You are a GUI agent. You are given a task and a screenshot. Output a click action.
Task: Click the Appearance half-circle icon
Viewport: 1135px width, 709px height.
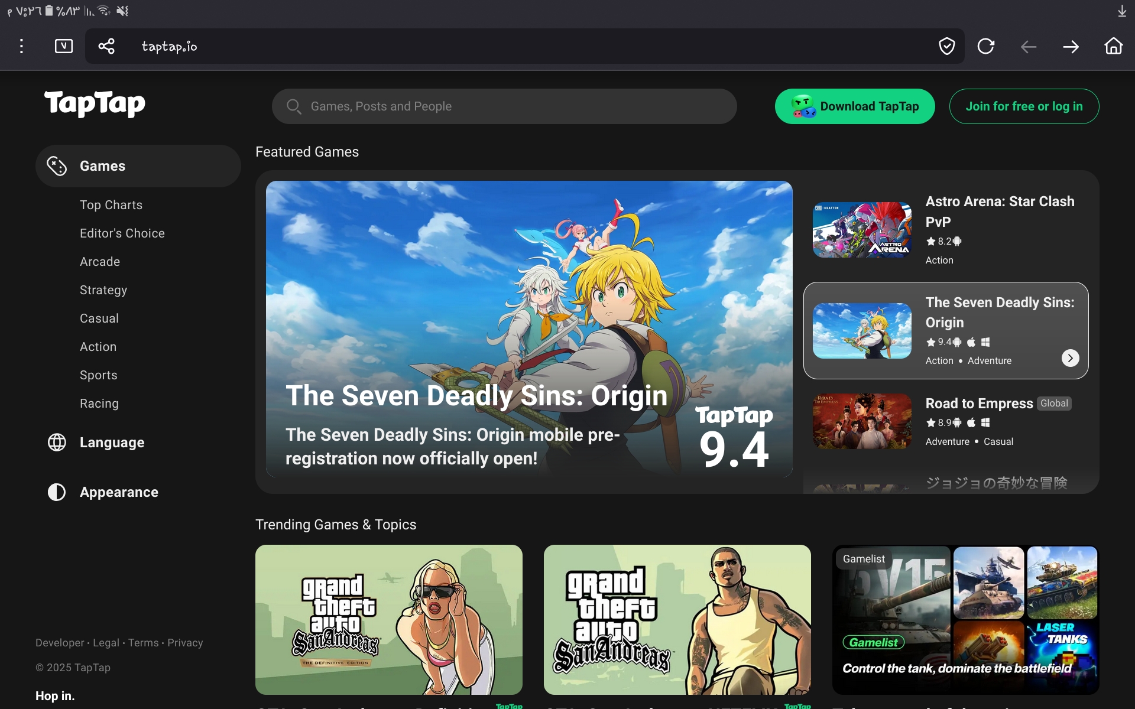(57, 492)
